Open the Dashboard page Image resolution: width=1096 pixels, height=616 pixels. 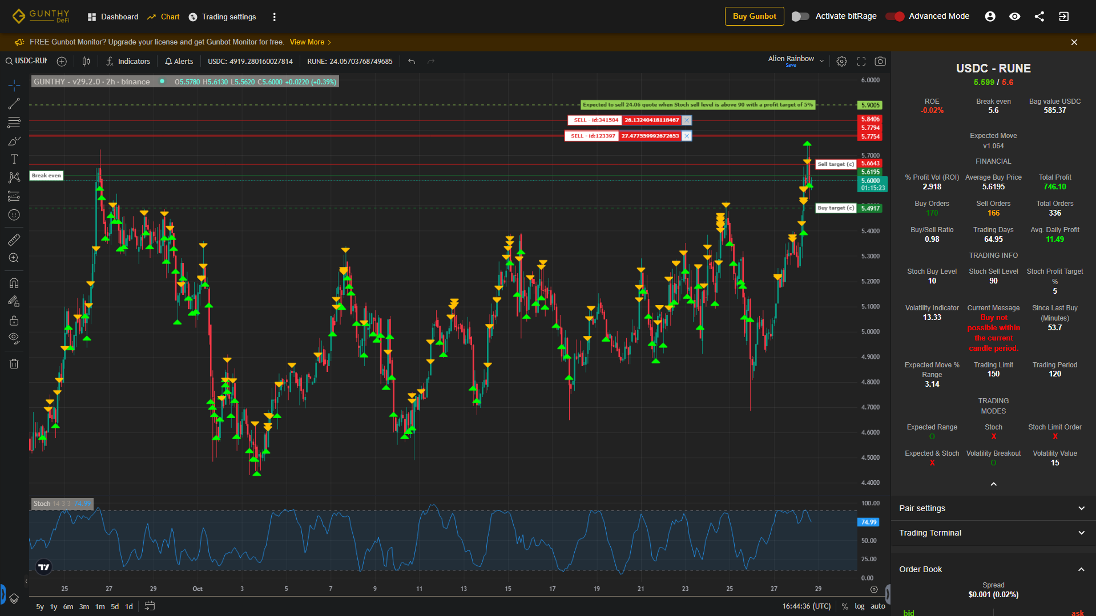113,17
